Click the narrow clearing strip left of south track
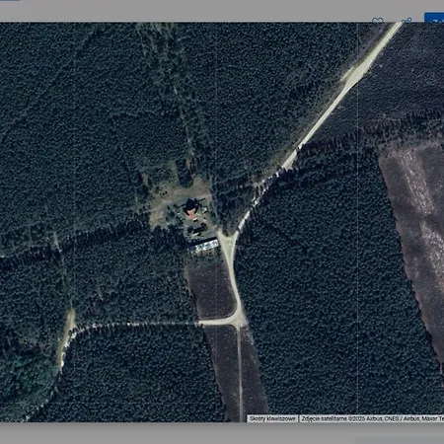Image resolution: width=444 pixels, height=444 pixels. pyautogui.click(x=222, y=372)
